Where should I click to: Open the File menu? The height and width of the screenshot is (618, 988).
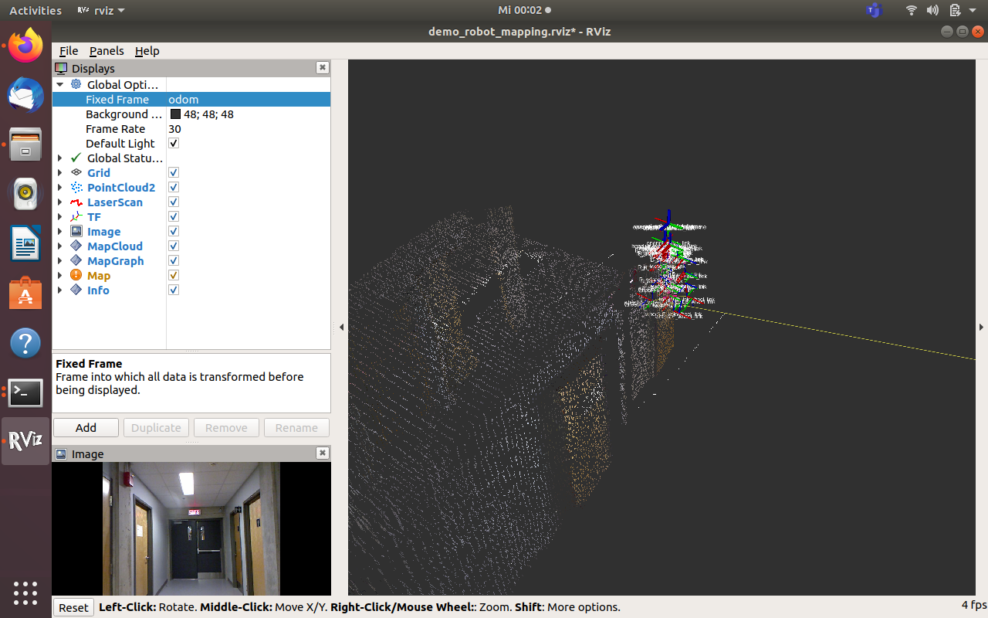[69, 51]
